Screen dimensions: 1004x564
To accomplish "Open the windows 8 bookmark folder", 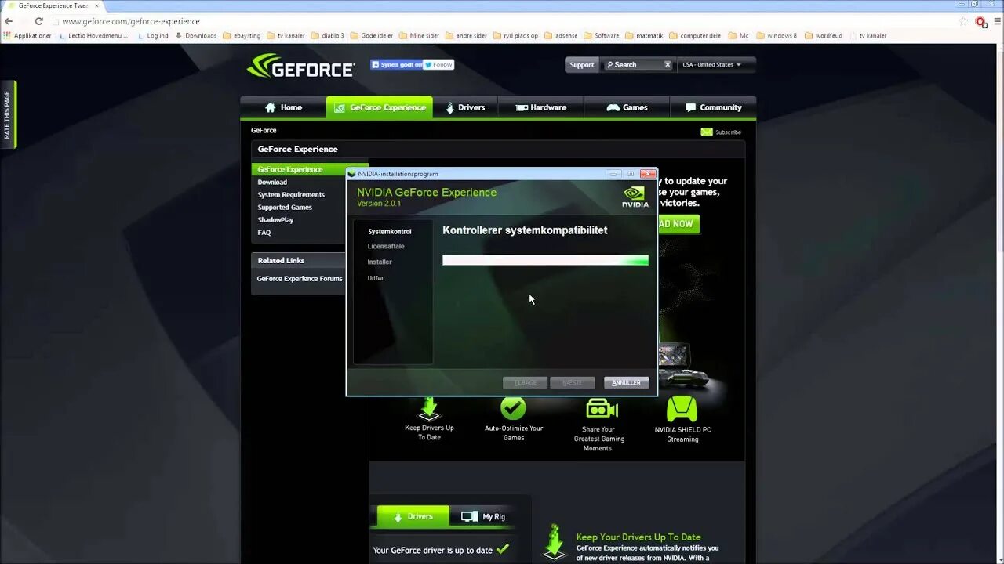I will (x=777, y=35).
